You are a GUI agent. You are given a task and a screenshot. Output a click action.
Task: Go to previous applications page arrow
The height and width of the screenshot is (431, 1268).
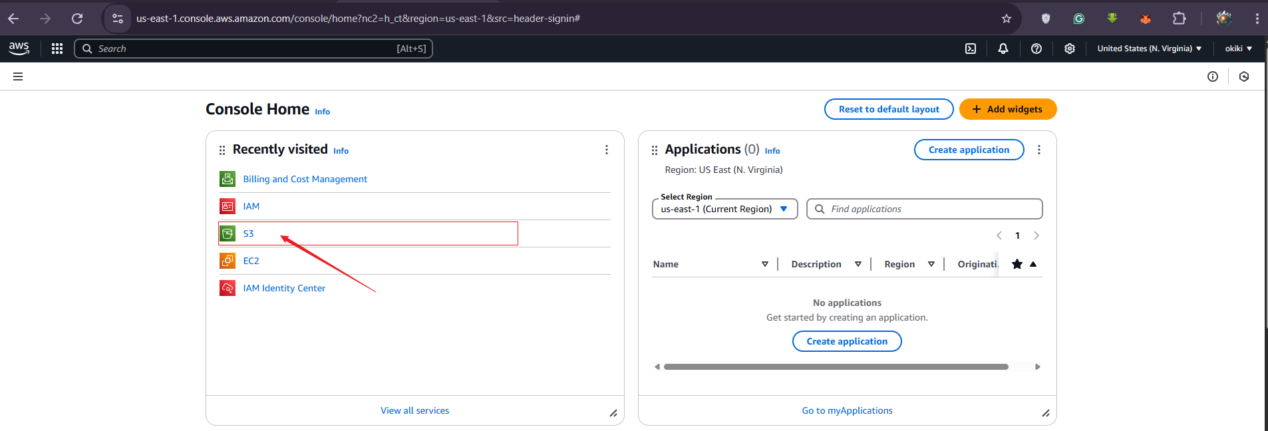coord(999,235)
